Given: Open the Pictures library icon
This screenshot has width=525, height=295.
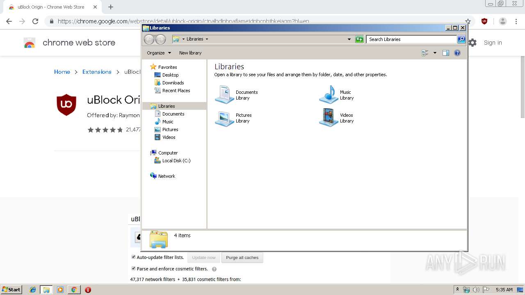Looking at the screenshot, I should point(225,118).
